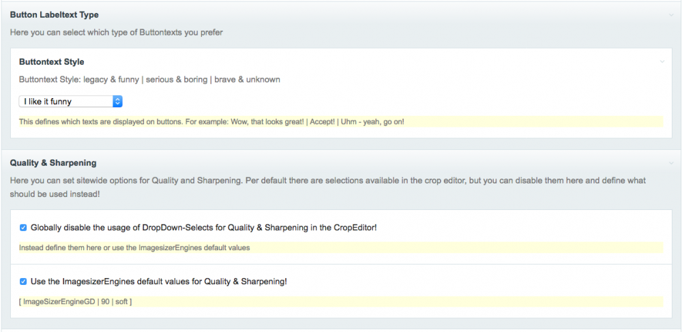Toggle the 'Button Labeltext Type' section header

(54, 15)
